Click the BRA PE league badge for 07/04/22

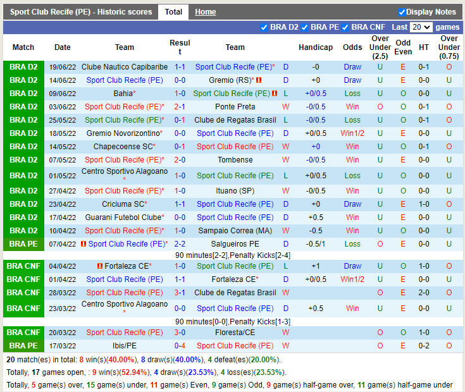click(23, 244)
